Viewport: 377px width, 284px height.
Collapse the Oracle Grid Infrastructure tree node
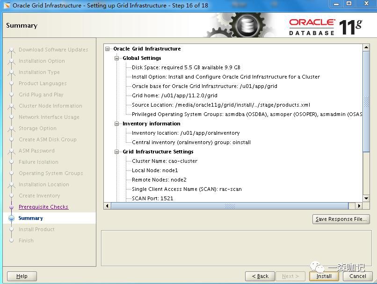pyautogui.click(x=107, y=49)
